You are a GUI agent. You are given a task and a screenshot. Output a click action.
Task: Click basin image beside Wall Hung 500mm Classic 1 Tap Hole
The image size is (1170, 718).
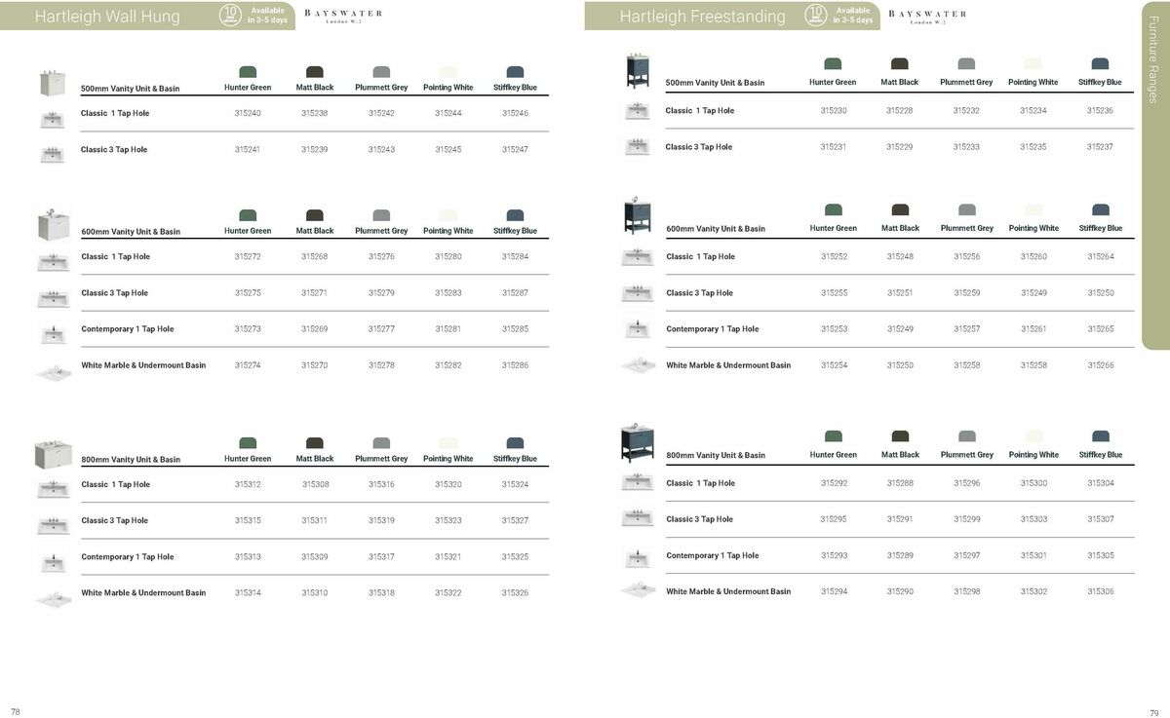(x=53, y=119)
